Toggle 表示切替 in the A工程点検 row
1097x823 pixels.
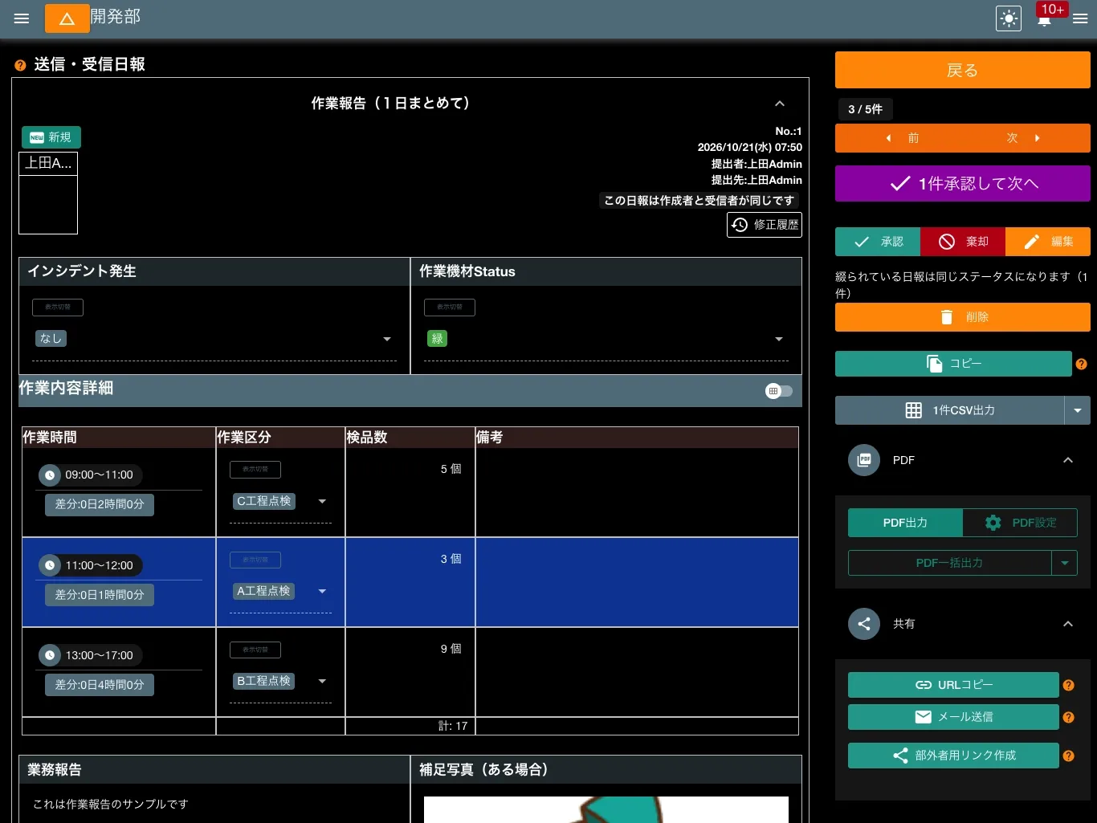(x=255, y=560)
